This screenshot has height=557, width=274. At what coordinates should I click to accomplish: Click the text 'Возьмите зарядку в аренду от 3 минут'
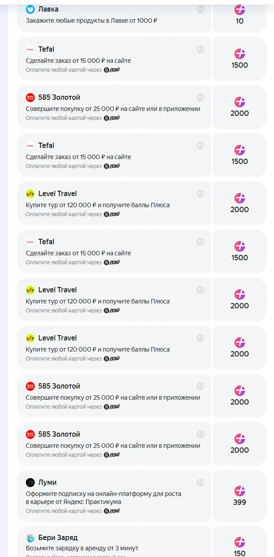(x=82, y=548)
